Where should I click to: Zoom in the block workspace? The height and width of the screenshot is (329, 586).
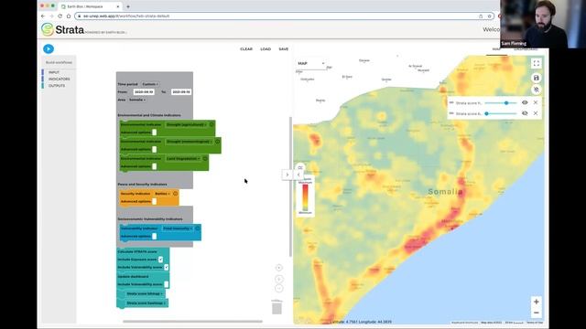pos(278,279)
